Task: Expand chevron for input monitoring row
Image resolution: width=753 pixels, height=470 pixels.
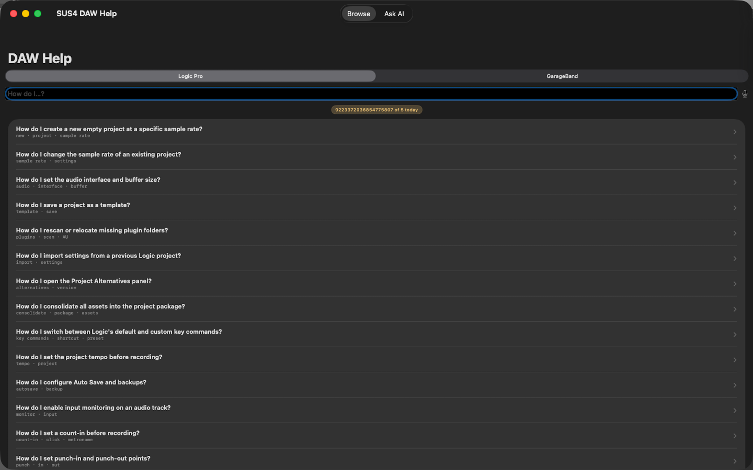Action: pos(735,410)
